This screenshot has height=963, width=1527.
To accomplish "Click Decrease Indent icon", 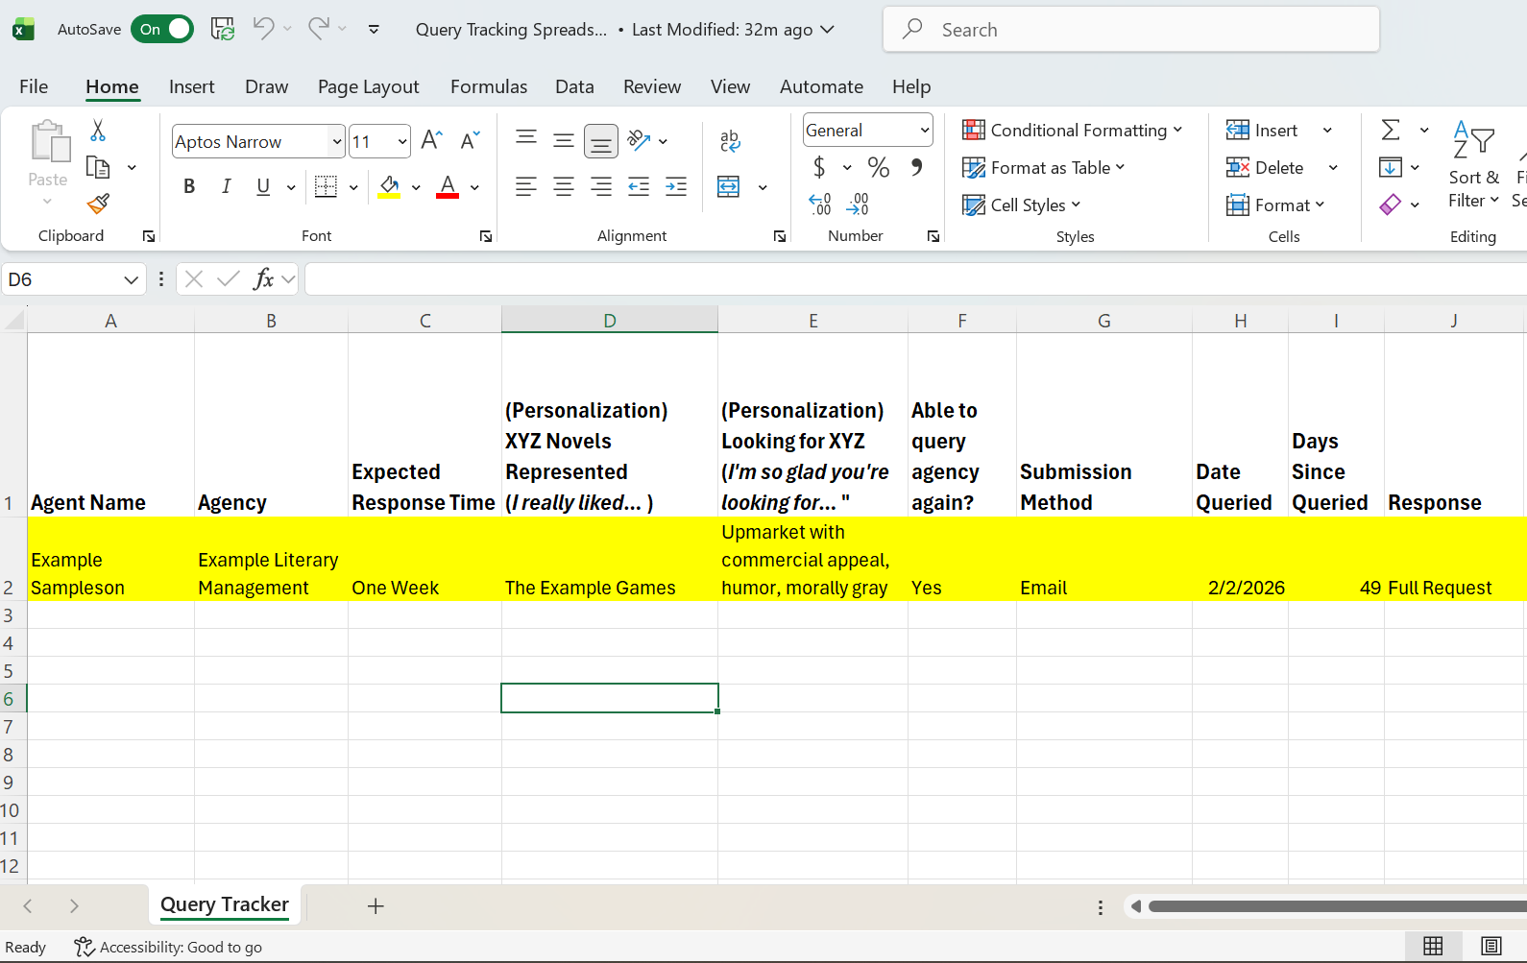I will (x=639, y=186).
